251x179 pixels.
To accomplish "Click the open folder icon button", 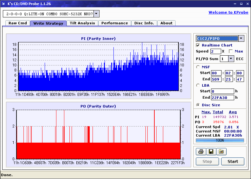I will (x=221, y=151).
